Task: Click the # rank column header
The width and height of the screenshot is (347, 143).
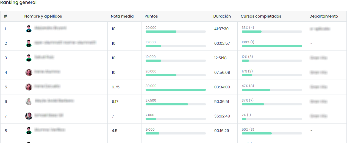Action: point(5,16)
